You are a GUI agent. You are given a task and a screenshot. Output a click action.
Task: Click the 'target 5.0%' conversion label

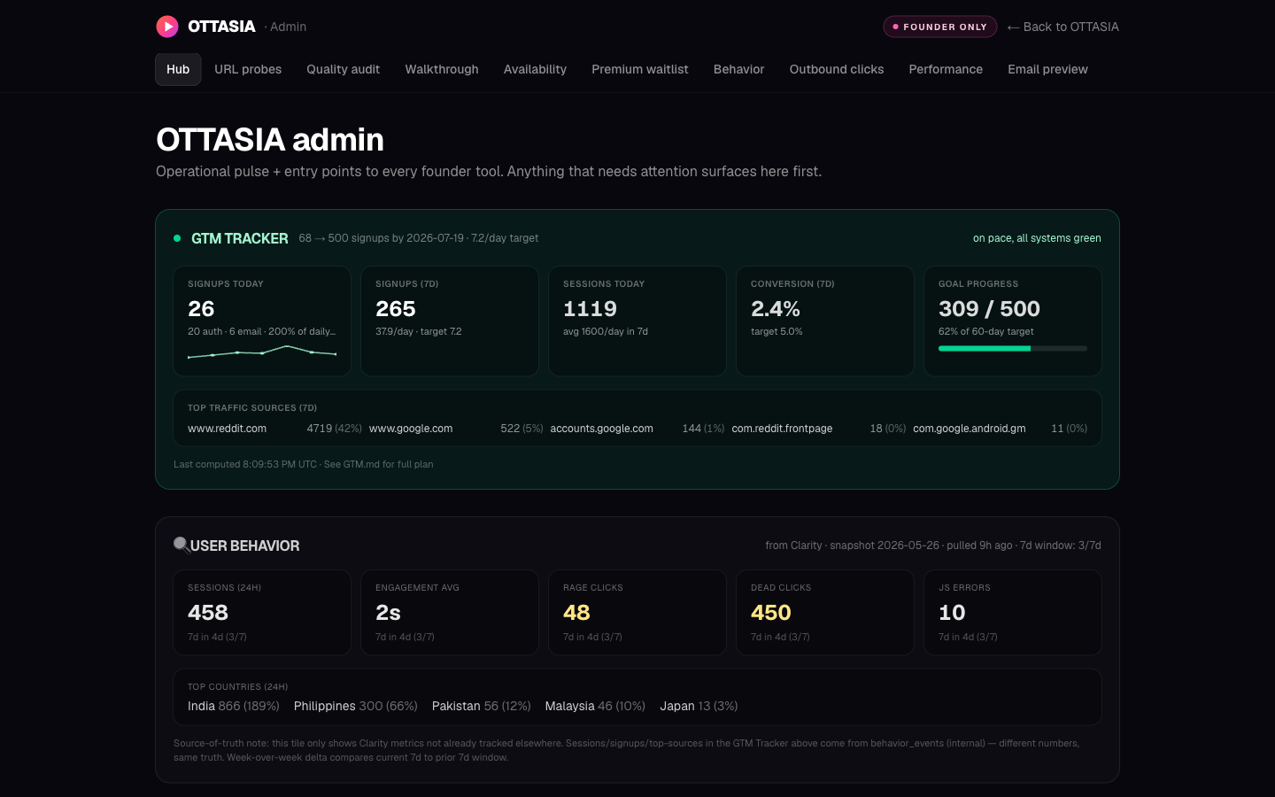(x=777, y=331)
